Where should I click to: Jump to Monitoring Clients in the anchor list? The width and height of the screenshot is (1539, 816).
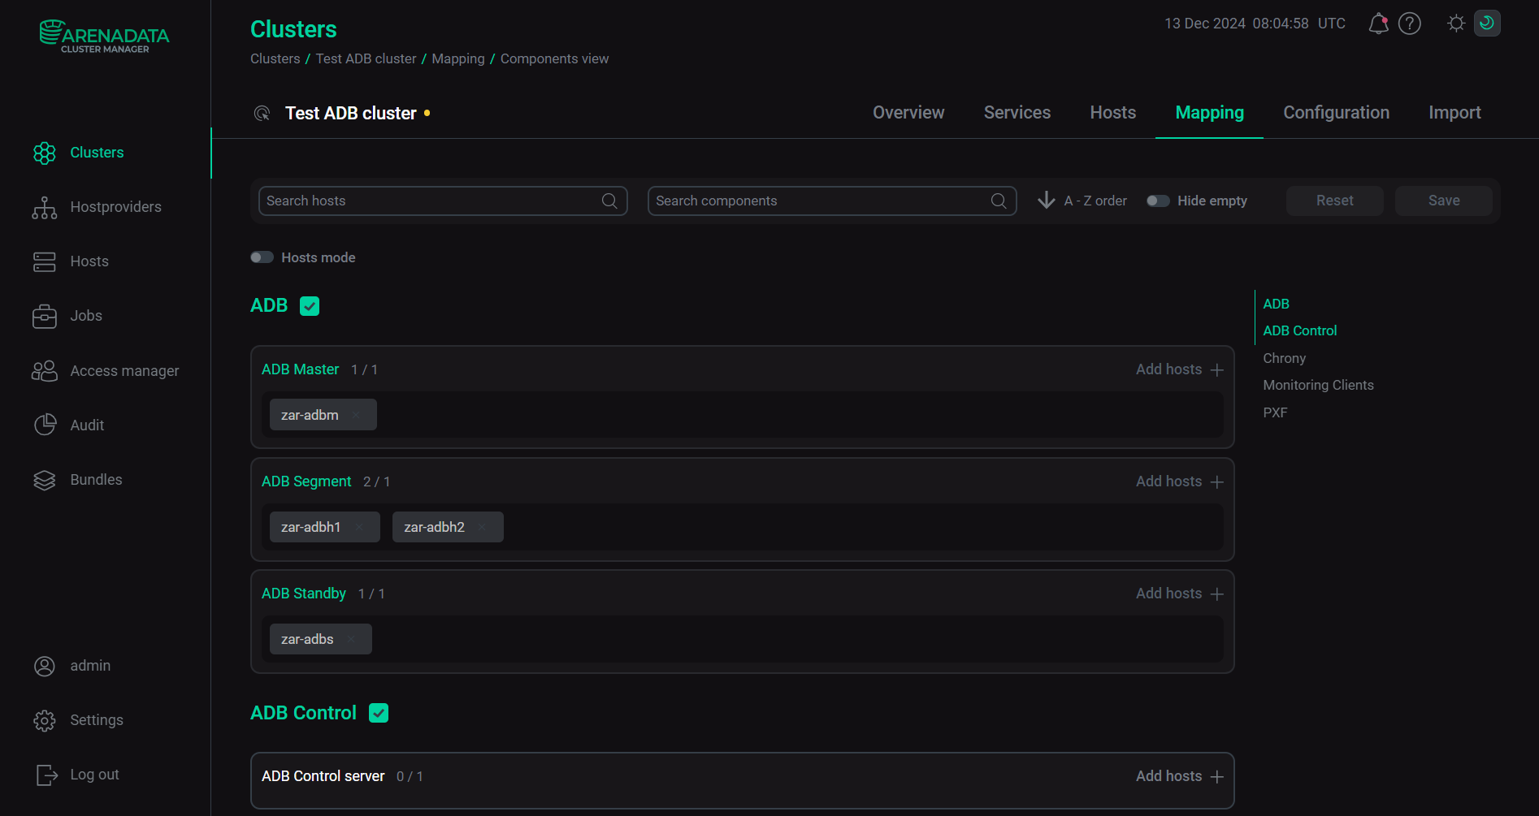(1318, 386)
